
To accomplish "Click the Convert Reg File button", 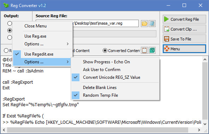I will tap(184, 19).
